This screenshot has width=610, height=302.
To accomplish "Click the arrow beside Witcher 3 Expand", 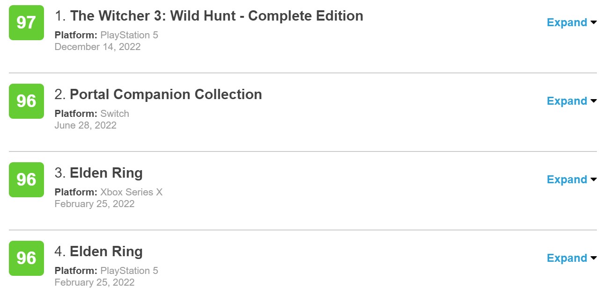I will (594, 22).
